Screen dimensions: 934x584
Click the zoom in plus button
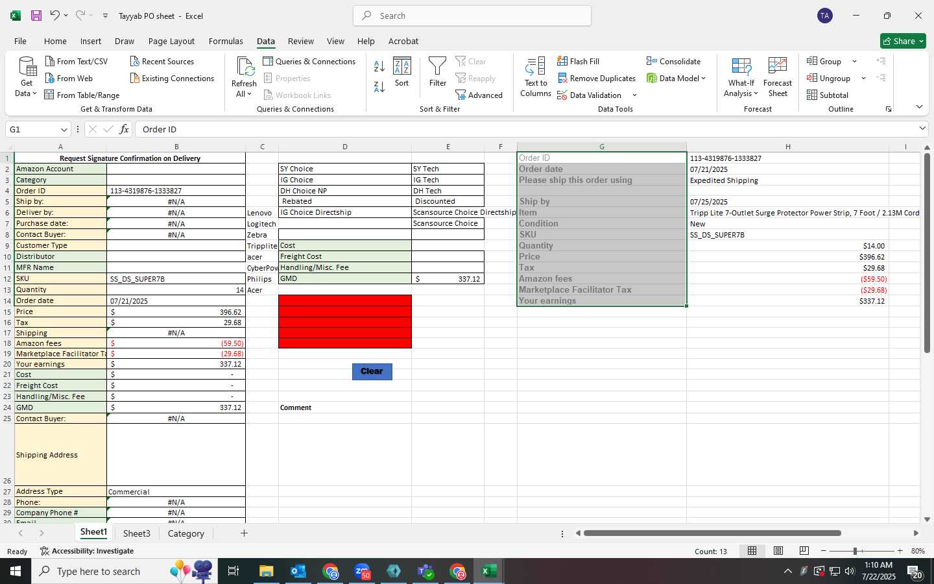[x=900, y=551]
